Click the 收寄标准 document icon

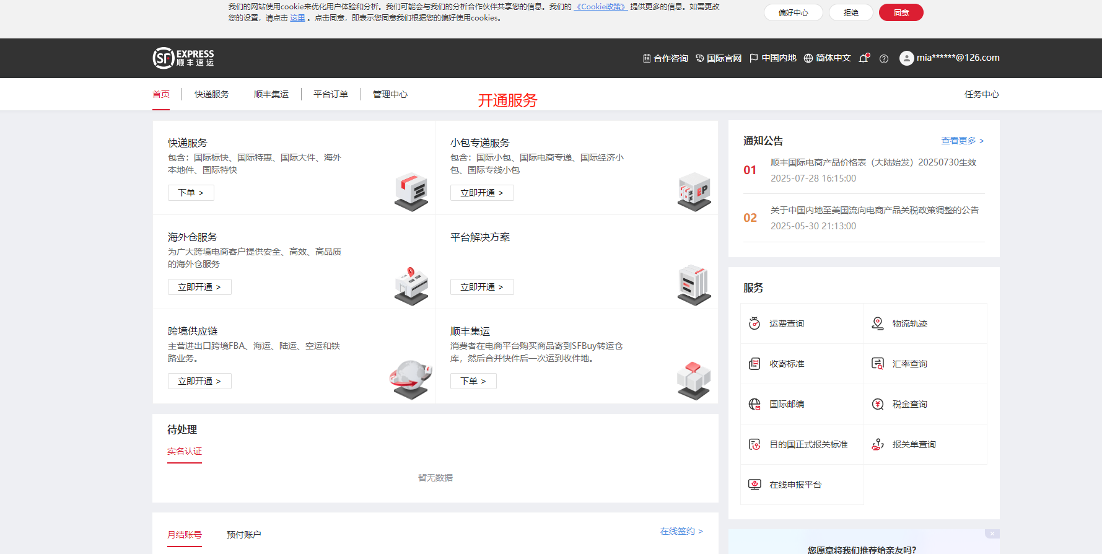point(754,364)
